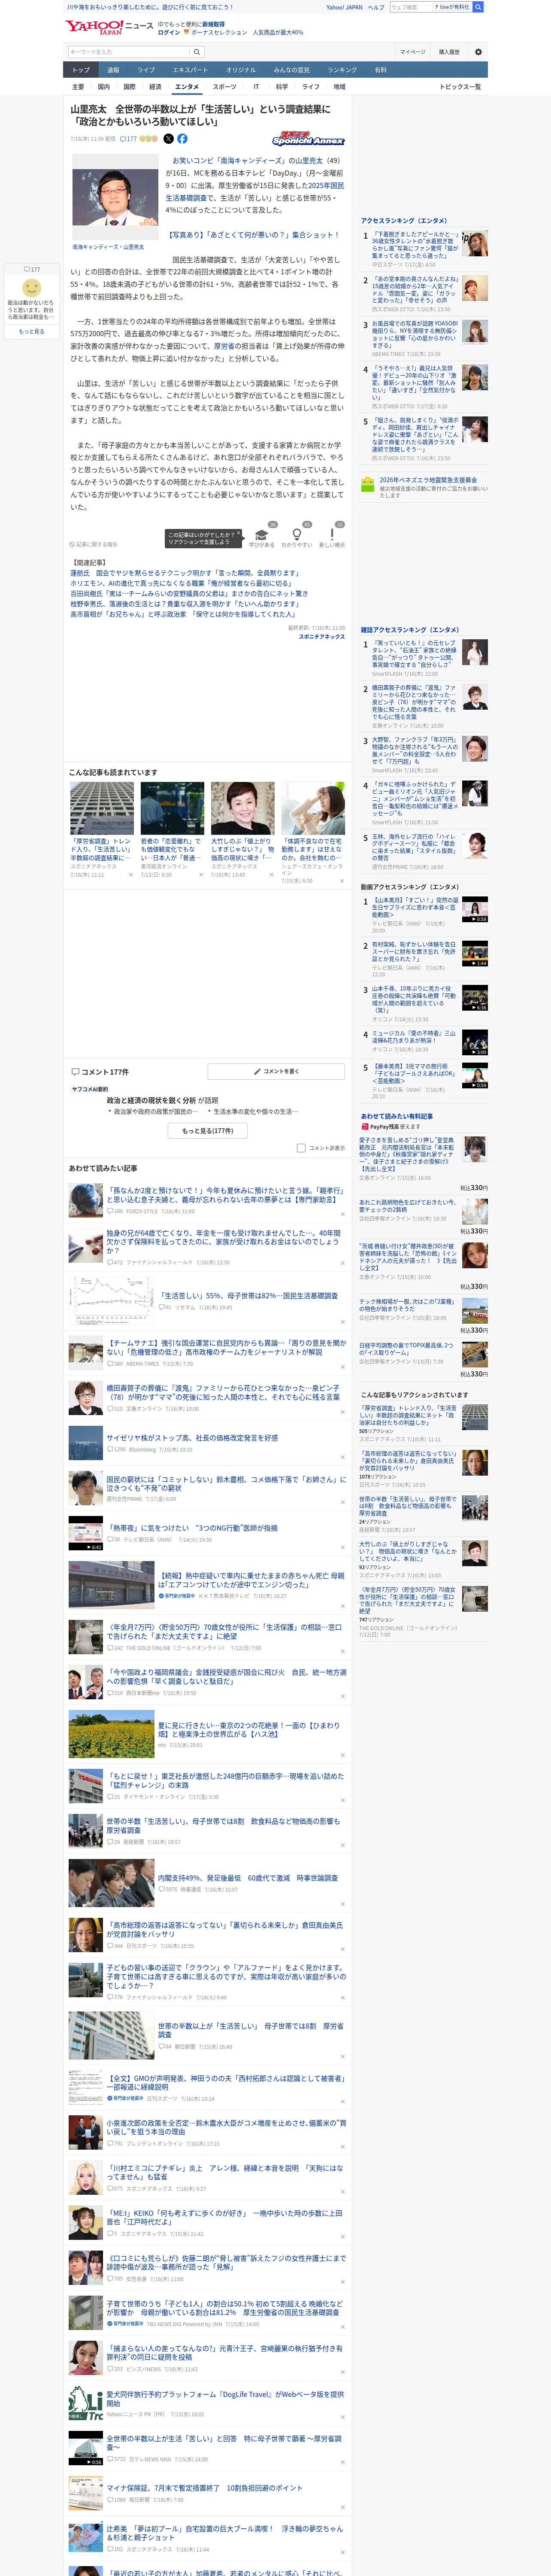Click the keyword search magnifier icon
The height and width of the screenshot is (2576, 551).
[197, 52]
